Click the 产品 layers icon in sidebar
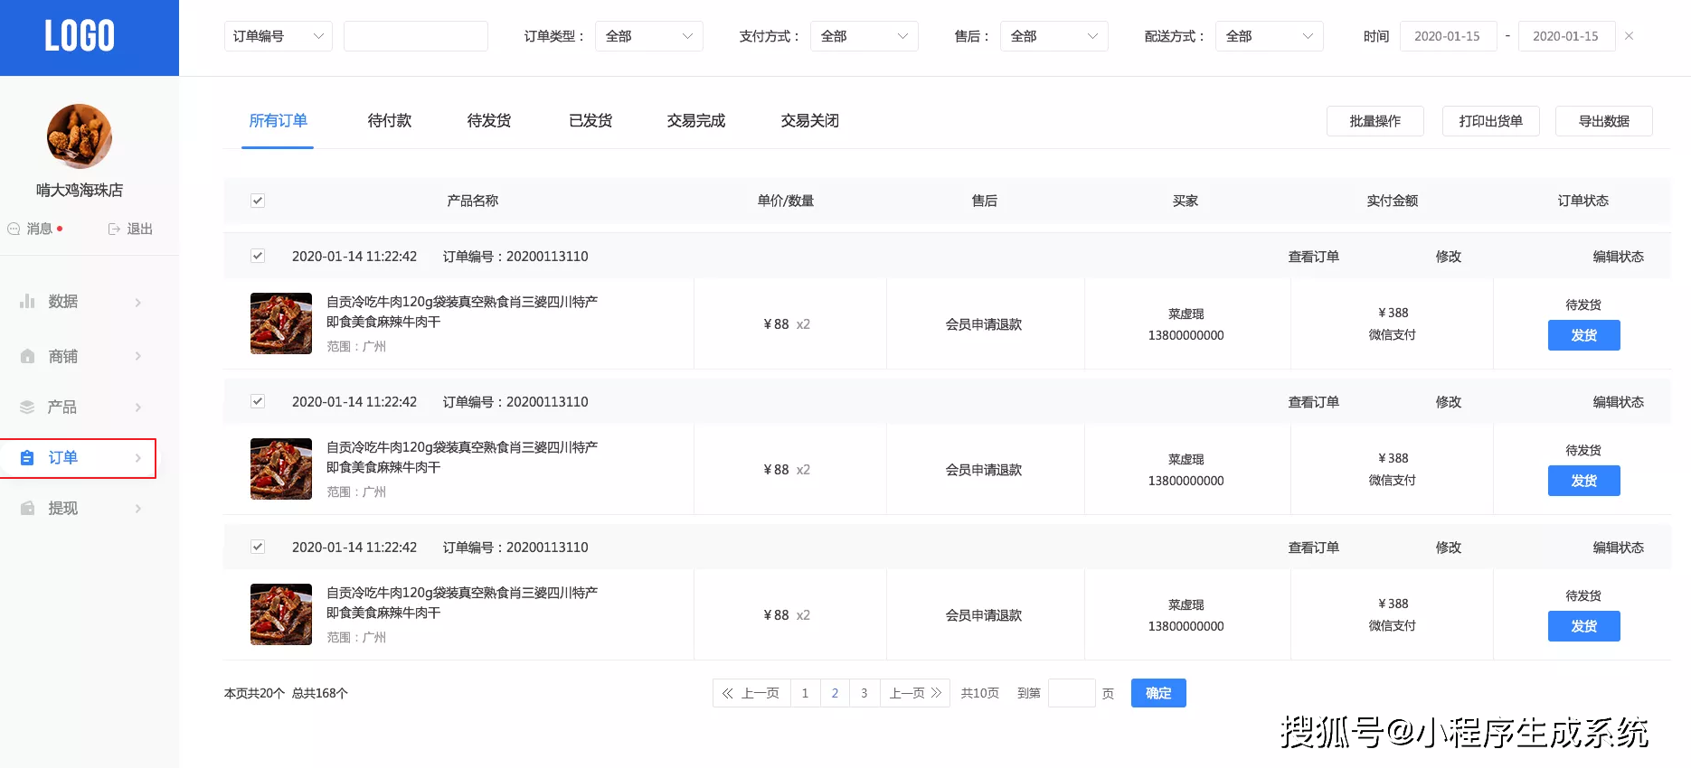Screen dimensions: 1691x768 27,407
